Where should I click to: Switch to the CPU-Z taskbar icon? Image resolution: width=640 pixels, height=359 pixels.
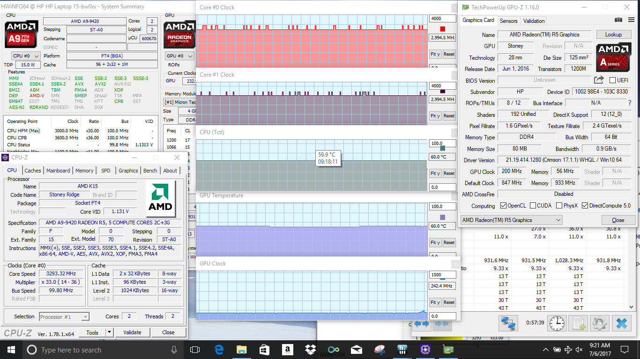tap(425, 350)
